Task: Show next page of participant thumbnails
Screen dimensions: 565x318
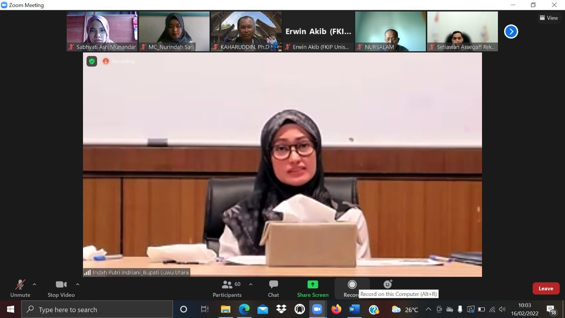Action: 511,31
